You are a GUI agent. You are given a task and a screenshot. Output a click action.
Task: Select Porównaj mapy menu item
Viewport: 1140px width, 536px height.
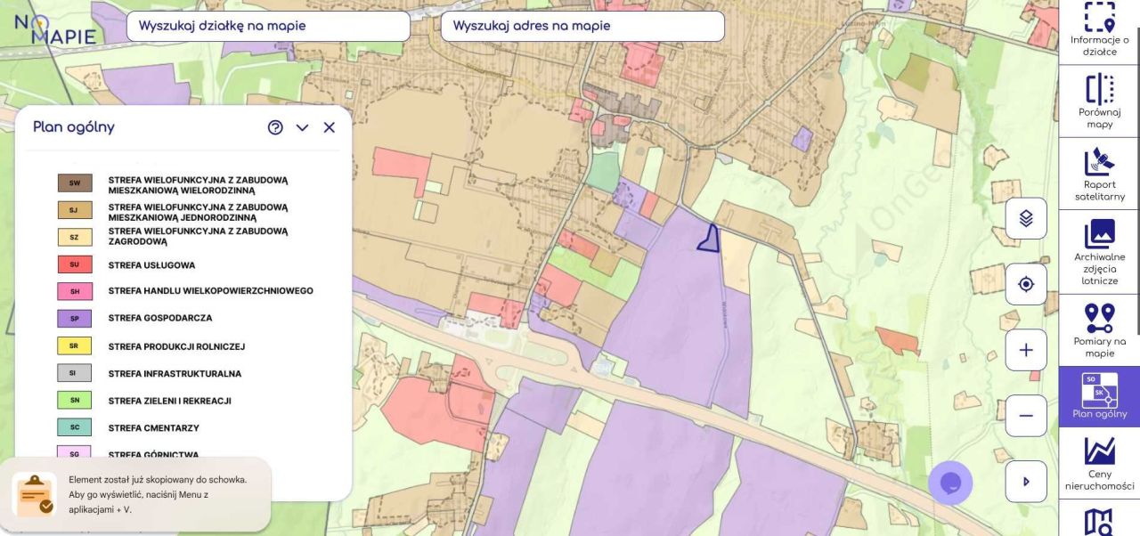click(1099, 101)
